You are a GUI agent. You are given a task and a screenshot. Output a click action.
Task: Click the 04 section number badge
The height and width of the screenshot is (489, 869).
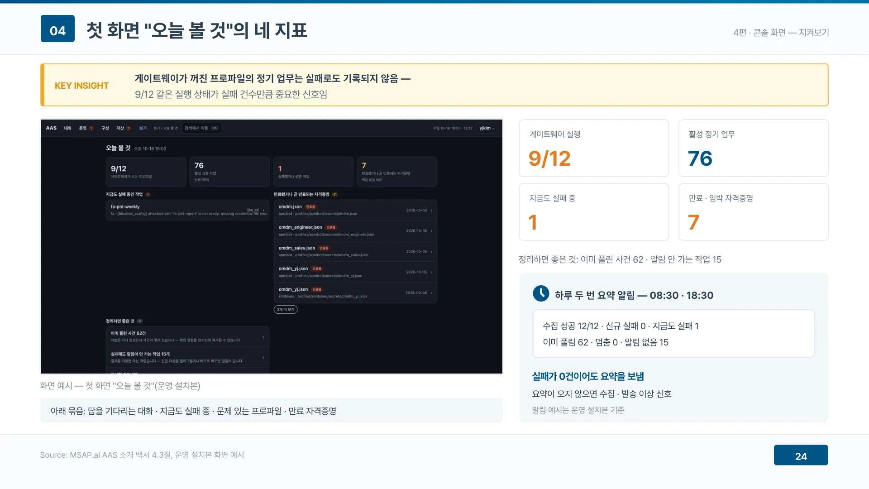57,29
